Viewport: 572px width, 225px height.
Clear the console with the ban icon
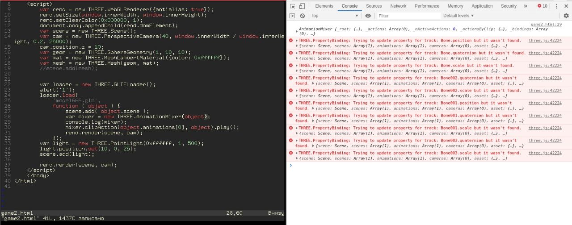click(x=303, y=16)
